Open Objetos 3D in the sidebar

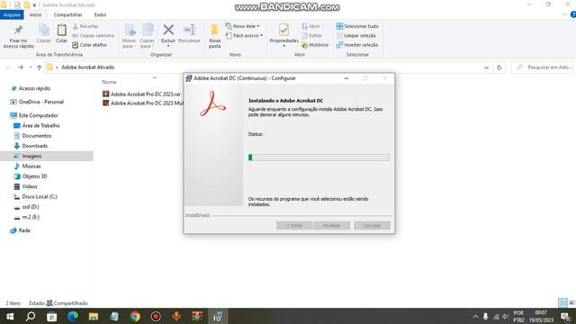point(31,176)
